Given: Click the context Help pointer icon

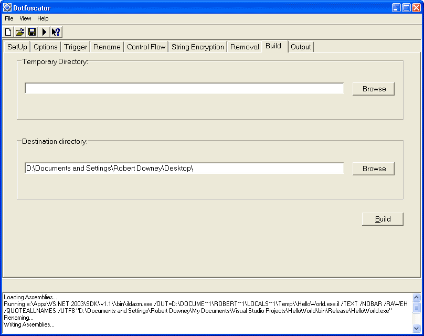Looking at the screenshot, I should pos(56,32).
